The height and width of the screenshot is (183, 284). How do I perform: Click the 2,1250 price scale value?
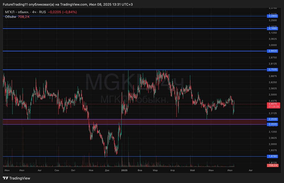[273, 132]
